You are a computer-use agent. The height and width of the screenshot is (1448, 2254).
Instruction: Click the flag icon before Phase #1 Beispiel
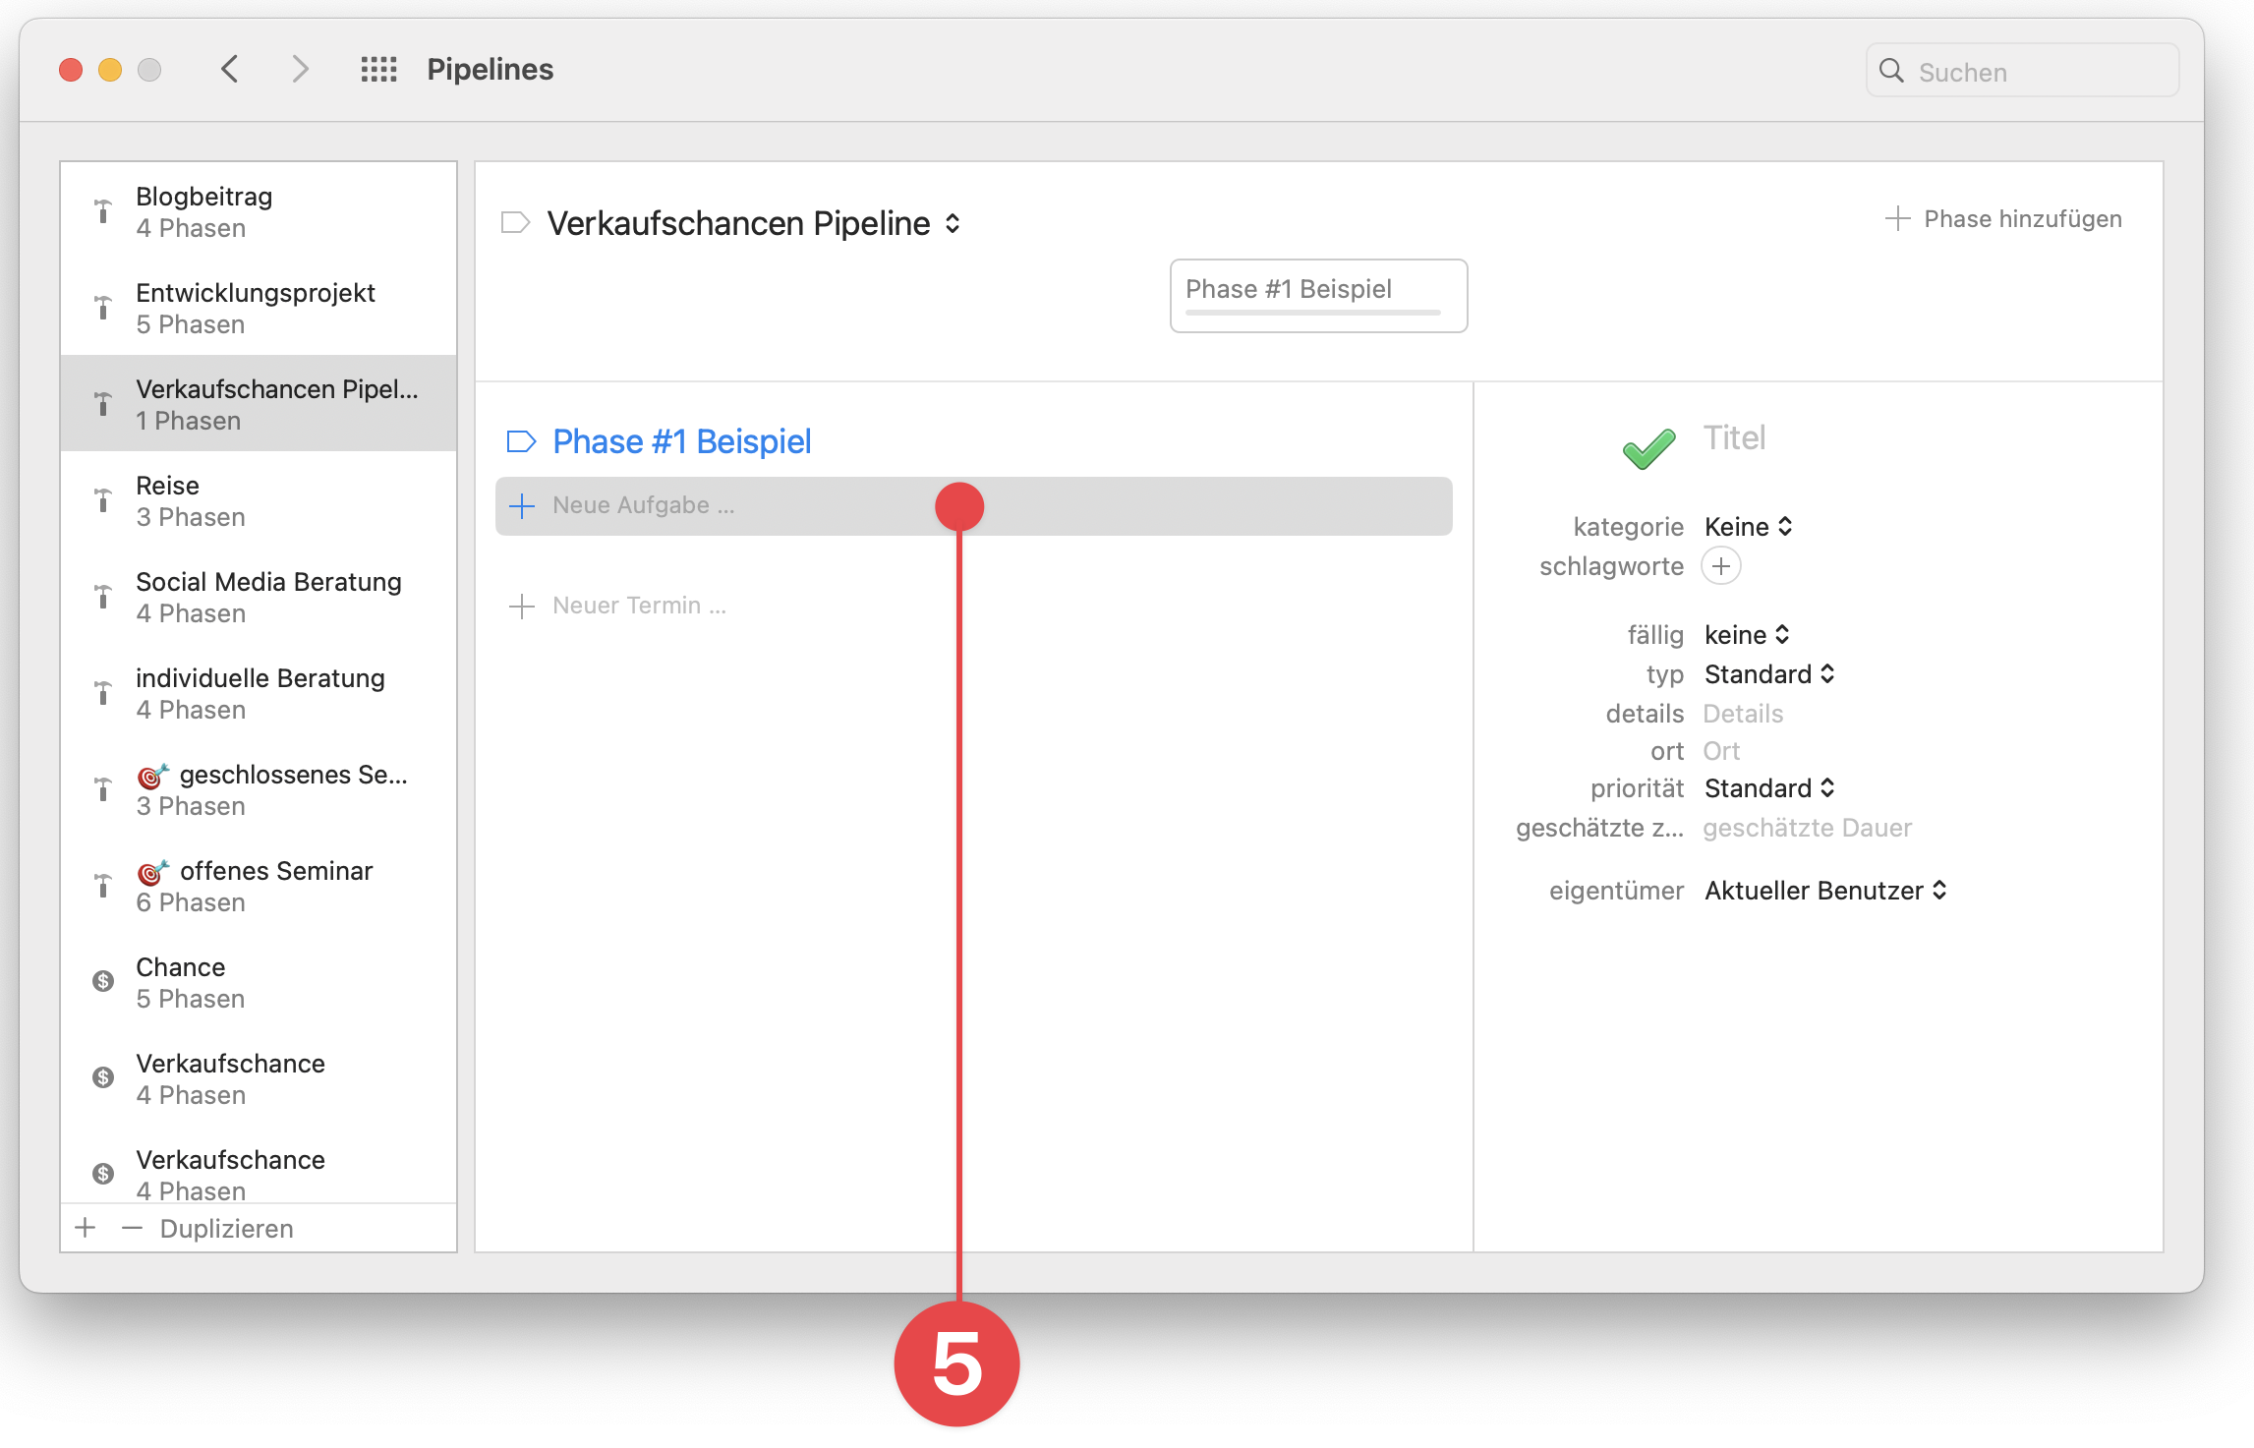click(x=521, y=441)
